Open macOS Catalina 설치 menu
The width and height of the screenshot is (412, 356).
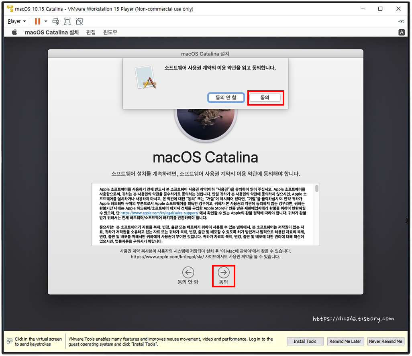pos(52,32)
